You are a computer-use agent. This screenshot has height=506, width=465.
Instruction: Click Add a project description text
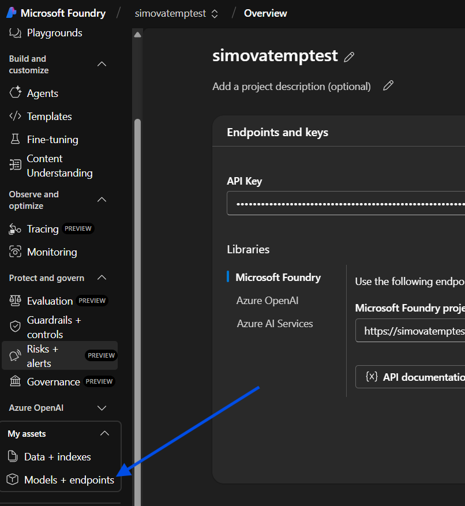click(x=291, y=87)
